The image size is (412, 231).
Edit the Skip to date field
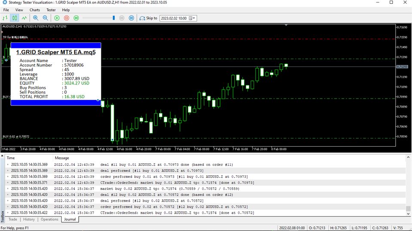[x=175, y=18]
